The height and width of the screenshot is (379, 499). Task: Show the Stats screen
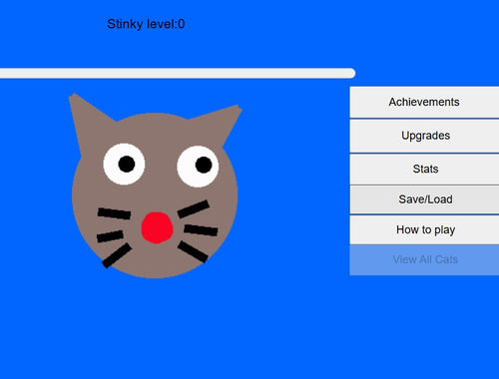[424, 169]
